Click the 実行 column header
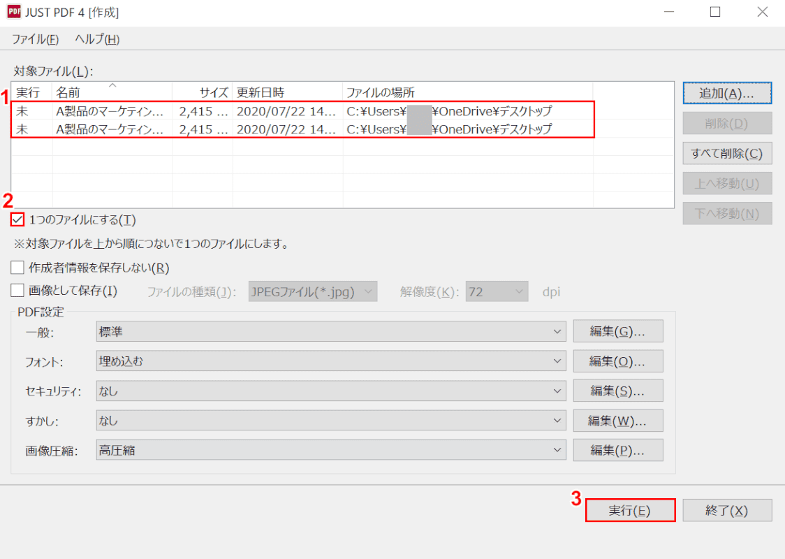 coord(31,92)
